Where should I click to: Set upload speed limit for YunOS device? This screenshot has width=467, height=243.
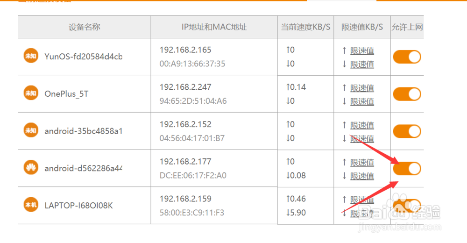coord(362,51)
